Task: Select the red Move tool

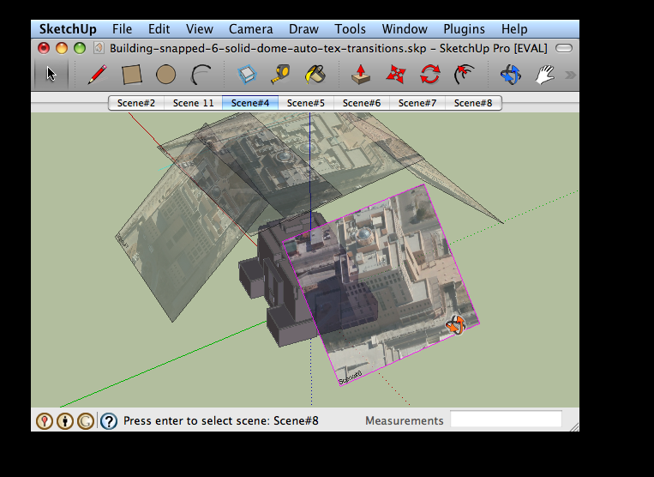Action: (x=395, y=75)
